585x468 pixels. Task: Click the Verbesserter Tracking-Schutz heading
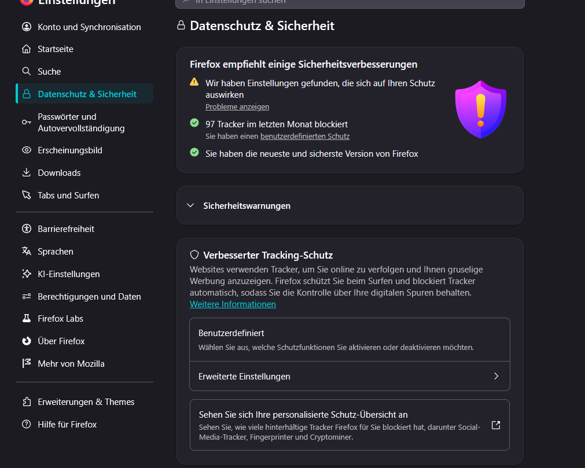268,255
